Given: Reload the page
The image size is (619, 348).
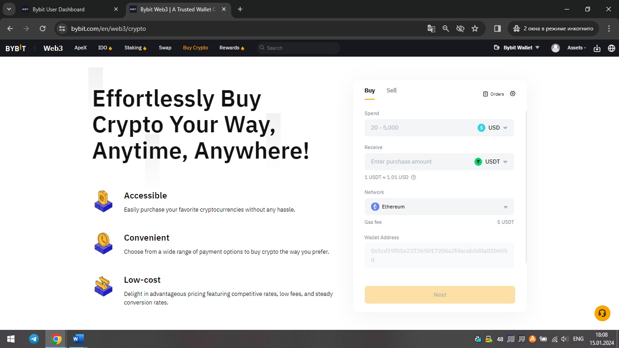Looking at the screenshot, I should [43, 29].
